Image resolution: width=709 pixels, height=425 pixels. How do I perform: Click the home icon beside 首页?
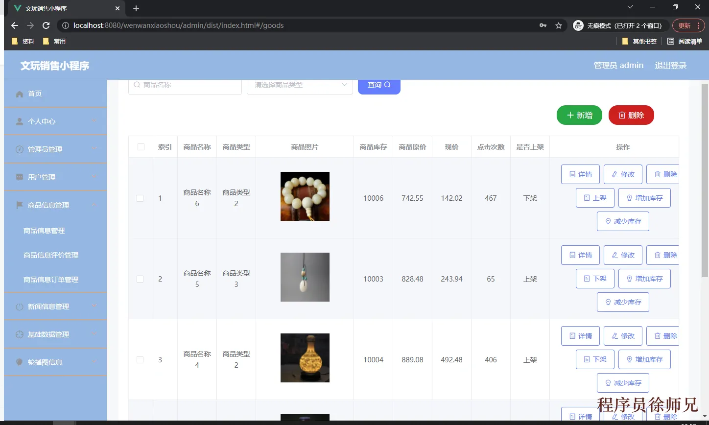pos(20,94)
